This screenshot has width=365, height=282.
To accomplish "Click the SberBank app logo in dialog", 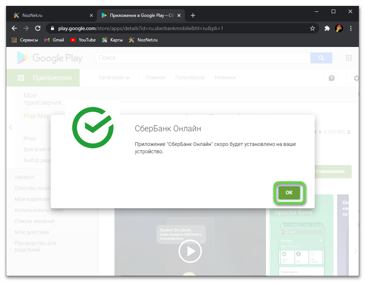I will click(x=93, y=128).
